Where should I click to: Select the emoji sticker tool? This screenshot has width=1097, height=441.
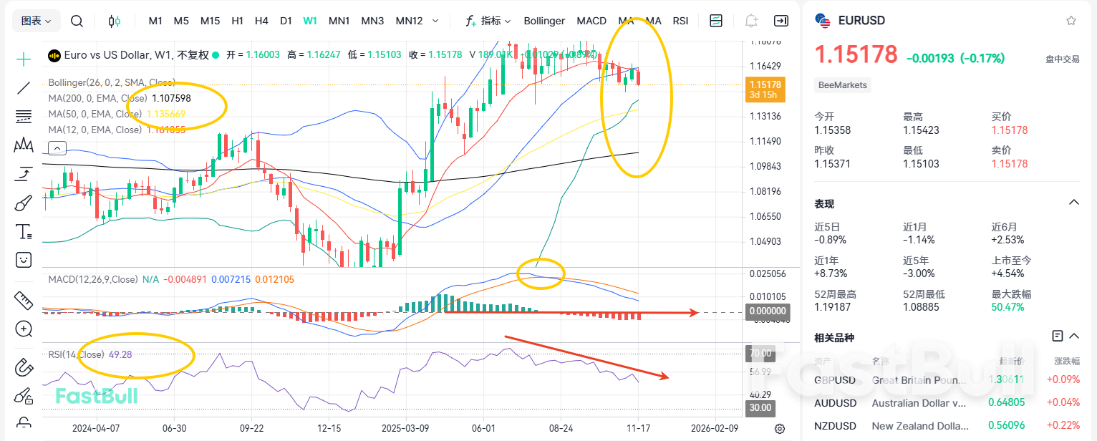coord(23,260)
